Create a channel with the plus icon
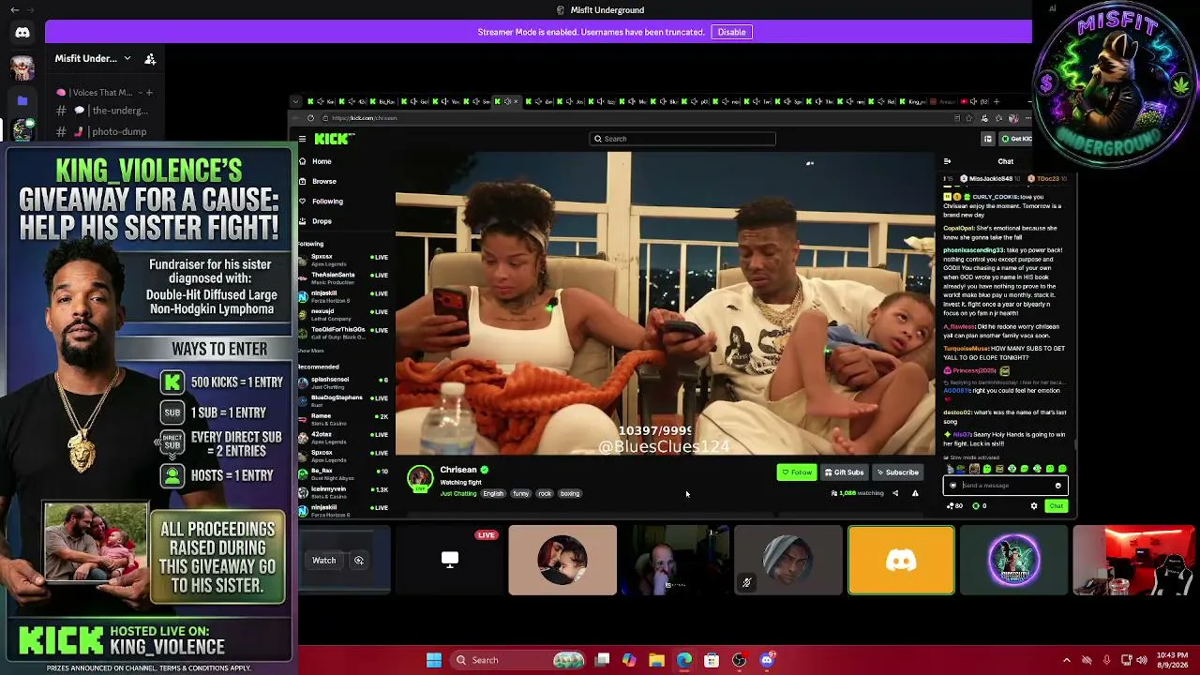 point(148,92)
